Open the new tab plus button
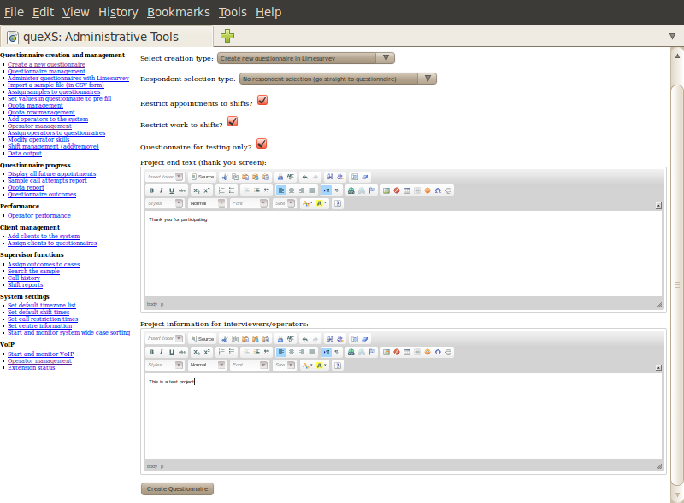 point(227,36)
